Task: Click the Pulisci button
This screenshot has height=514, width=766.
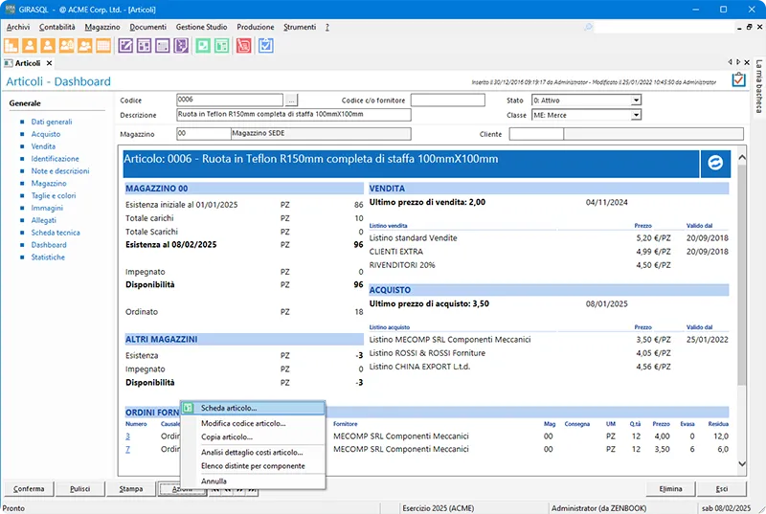Action: pos(79,488)
